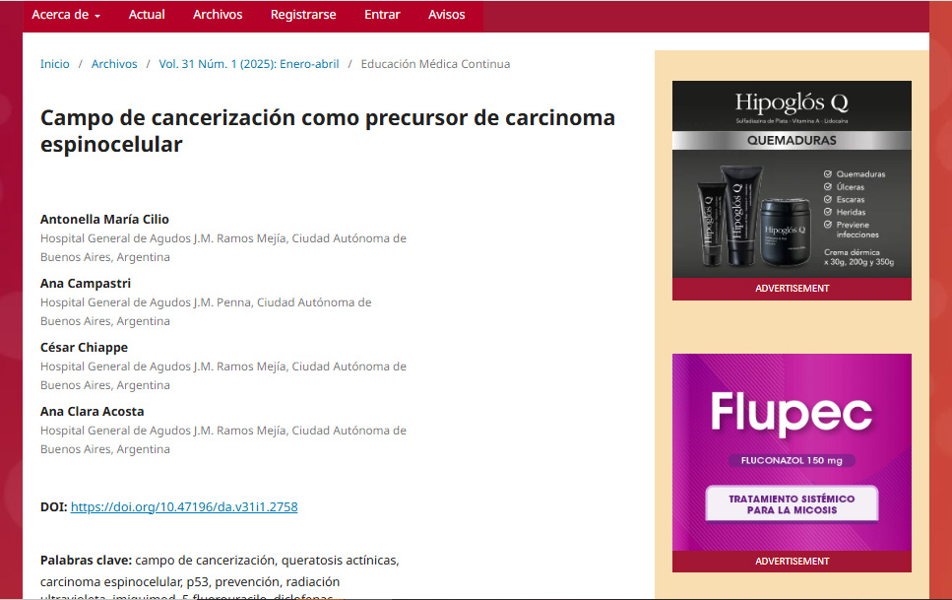Click author name César Chiappe

84,347
